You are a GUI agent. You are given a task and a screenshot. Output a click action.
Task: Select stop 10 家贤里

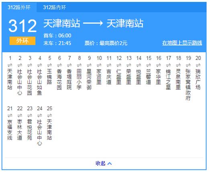[x=99, y=76]
